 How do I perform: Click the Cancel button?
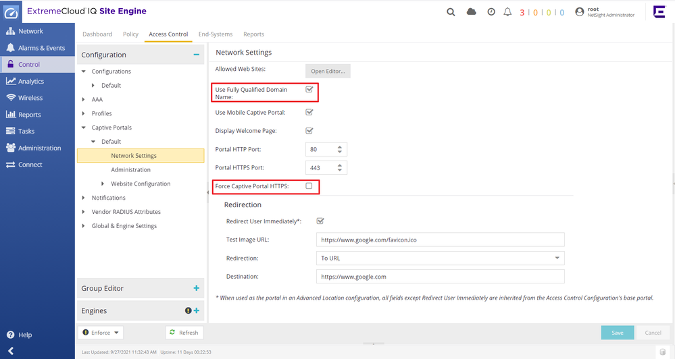[653, 333]
